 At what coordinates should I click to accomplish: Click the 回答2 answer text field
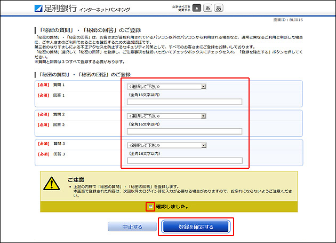[185, 131]
